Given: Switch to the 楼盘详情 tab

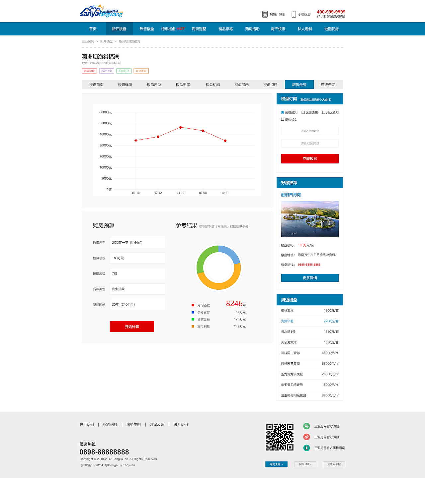Looking at the screenshot, I should 125,85.
